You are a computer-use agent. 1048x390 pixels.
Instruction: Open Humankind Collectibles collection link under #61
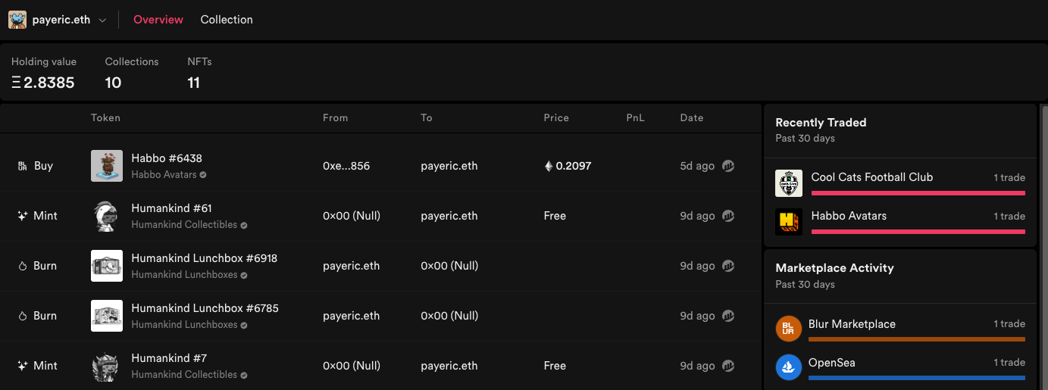(x=184, y=225)
